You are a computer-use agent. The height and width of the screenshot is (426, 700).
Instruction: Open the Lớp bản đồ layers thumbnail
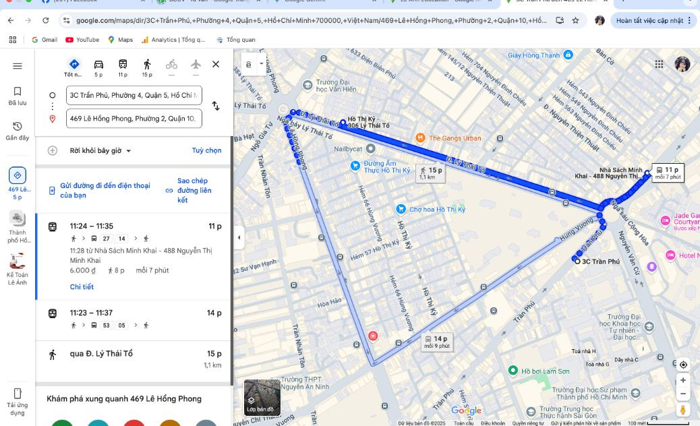coord(262,397)
